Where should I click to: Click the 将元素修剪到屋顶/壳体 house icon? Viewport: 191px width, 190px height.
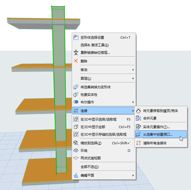[x=138, y=111]
